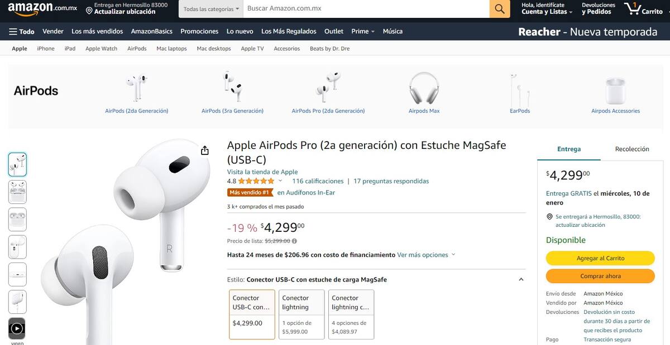670x345 pixels.
Task: Click the Airpods Accessories case icon
Action: (615, 89)
